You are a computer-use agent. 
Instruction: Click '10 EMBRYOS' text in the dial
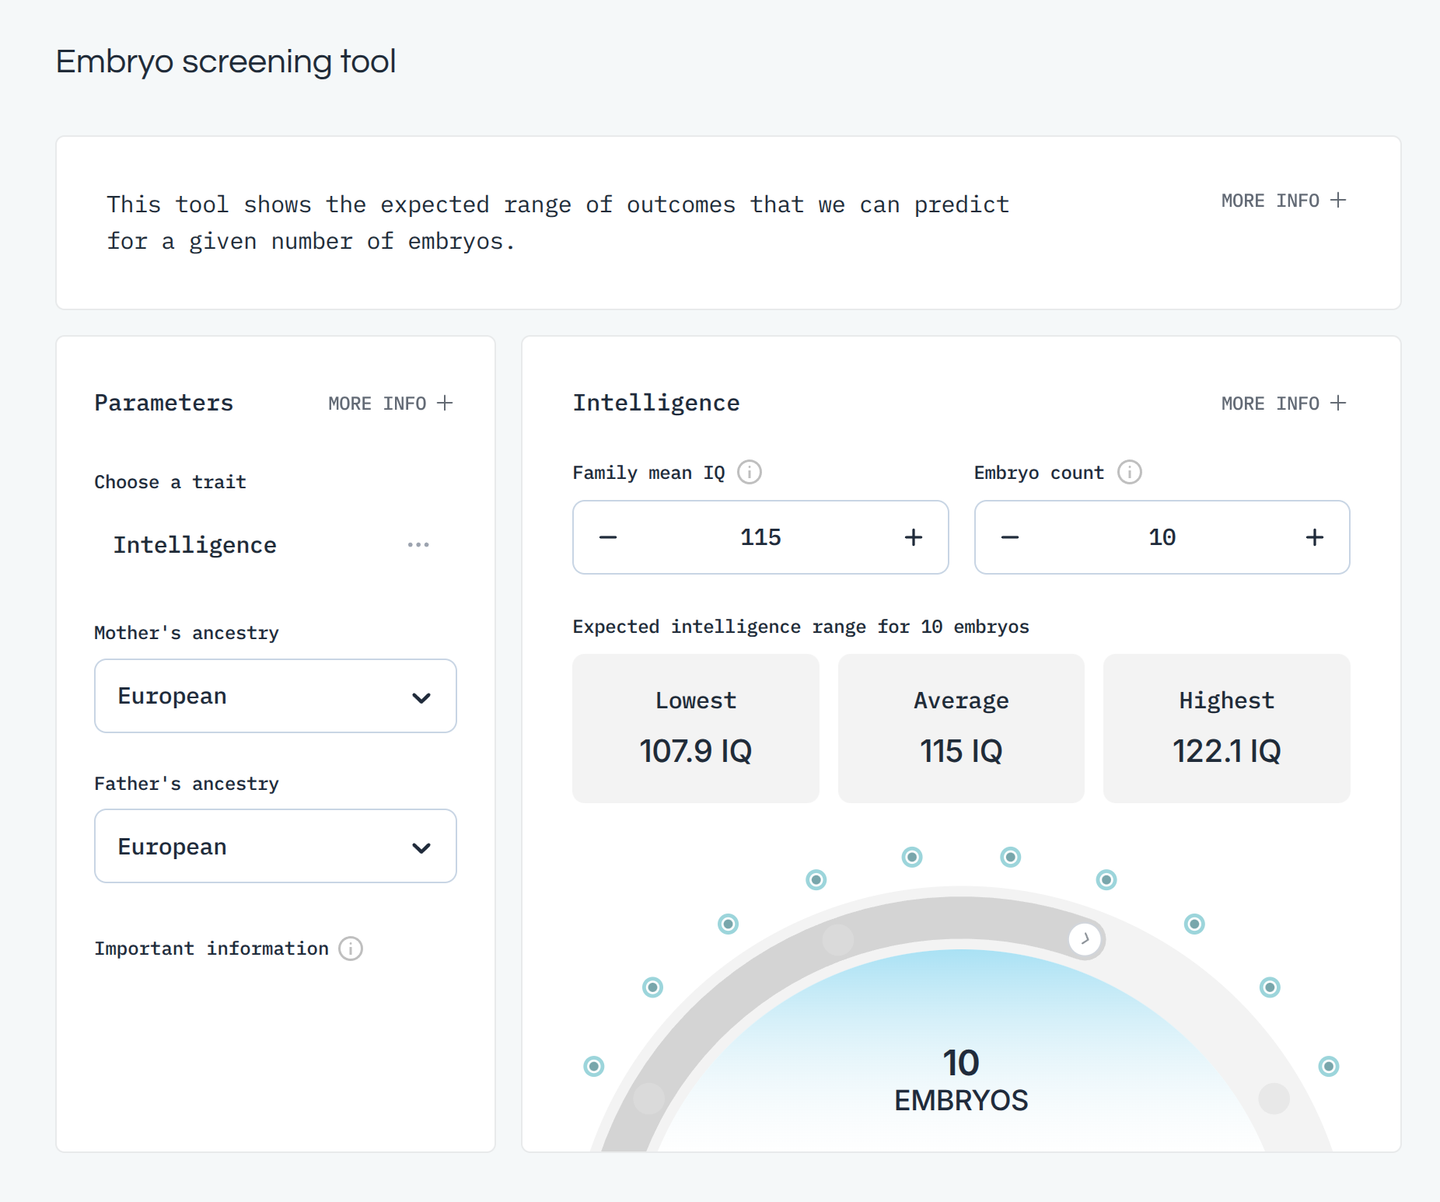coord(961,1081)
